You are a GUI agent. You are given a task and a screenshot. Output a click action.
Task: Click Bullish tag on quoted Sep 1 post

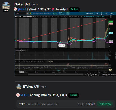73,95
